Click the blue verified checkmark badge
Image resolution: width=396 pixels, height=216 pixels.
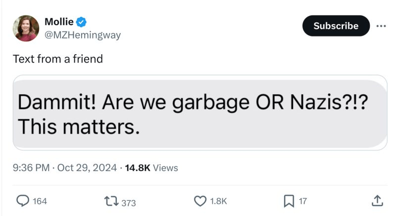tap(82, 22)
